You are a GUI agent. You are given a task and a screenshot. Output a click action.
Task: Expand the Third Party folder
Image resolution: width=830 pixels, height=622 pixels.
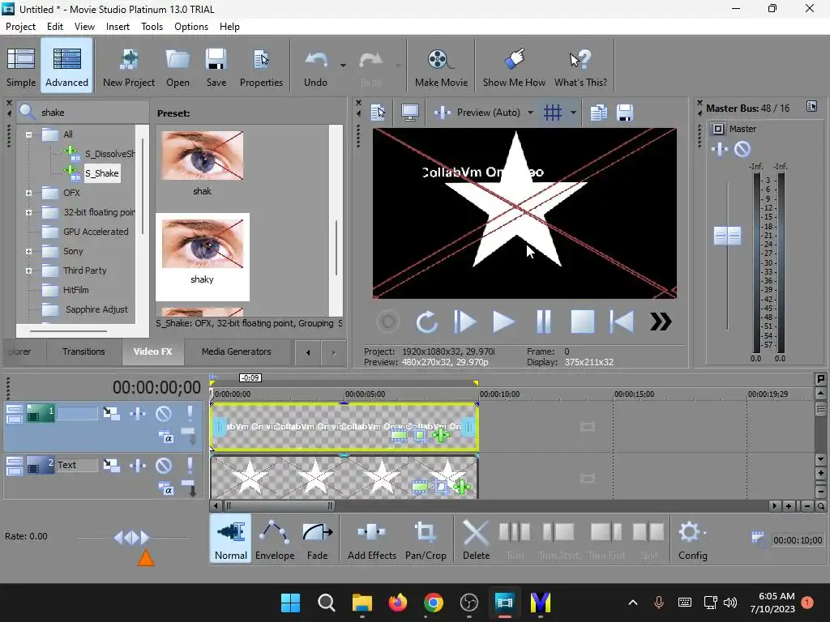[28, 271]
